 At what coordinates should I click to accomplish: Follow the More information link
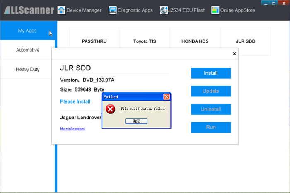72,129
